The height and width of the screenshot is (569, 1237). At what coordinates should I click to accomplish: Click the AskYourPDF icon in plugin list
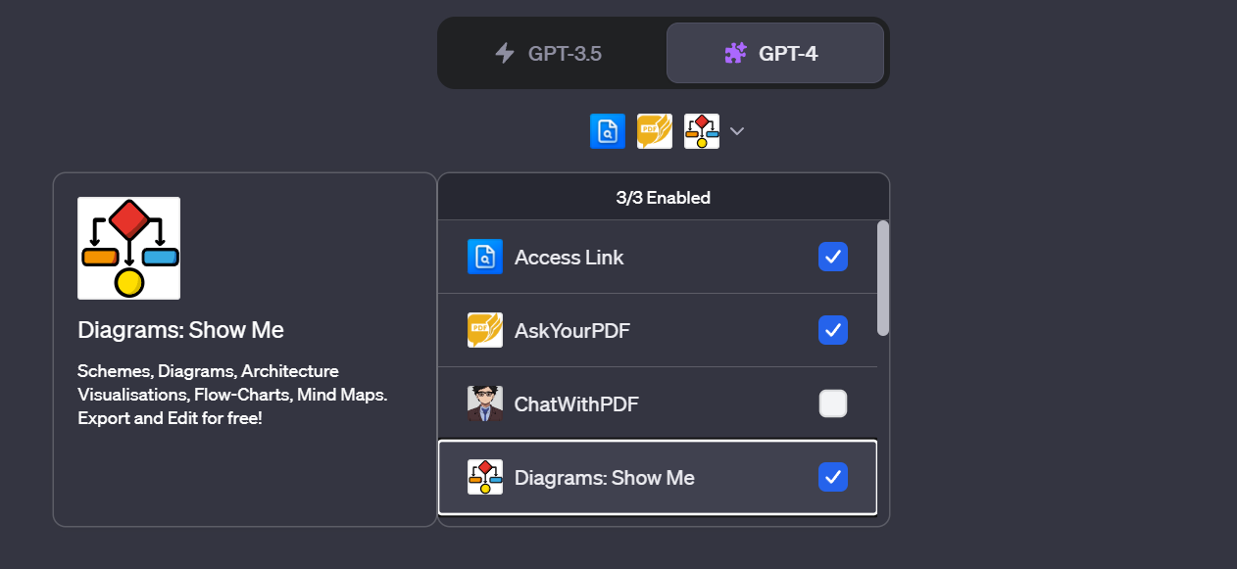pos(485,330)
